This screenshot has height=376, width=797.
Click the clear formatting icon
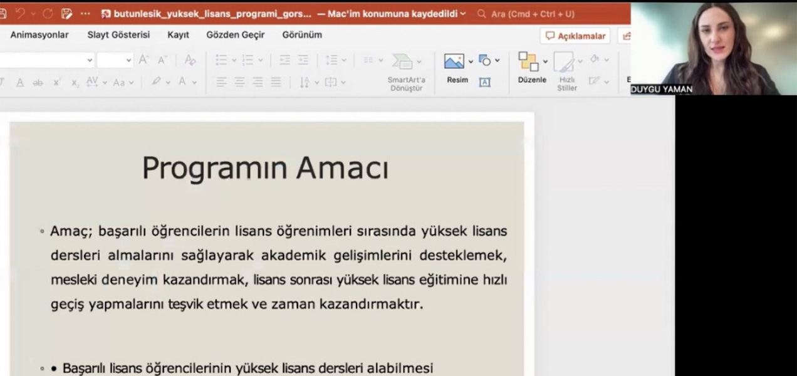190,60
